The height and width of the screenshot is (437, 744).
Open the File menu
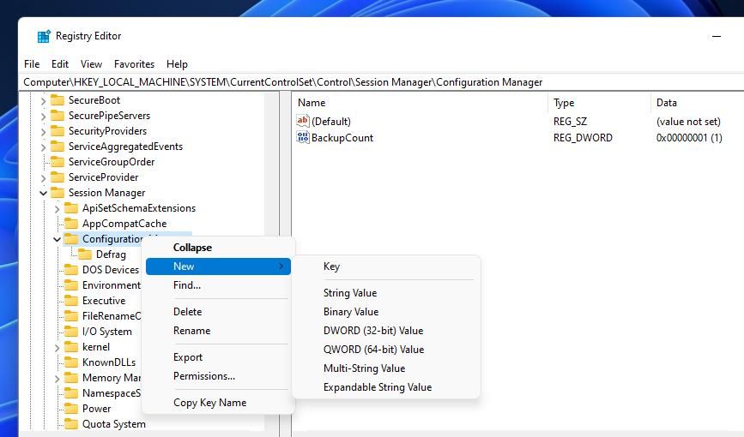point(32,64)
